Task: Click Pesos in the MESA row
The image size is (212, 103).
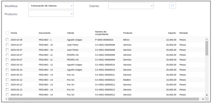Action: coord(183,40)
